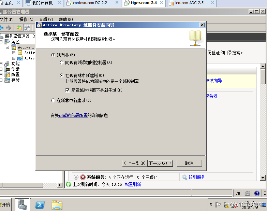This screenshot has height=211, width=267.
Task: Click the Configuration (配置) node icon
Action: pyautogui.click(x=7, y=74)
